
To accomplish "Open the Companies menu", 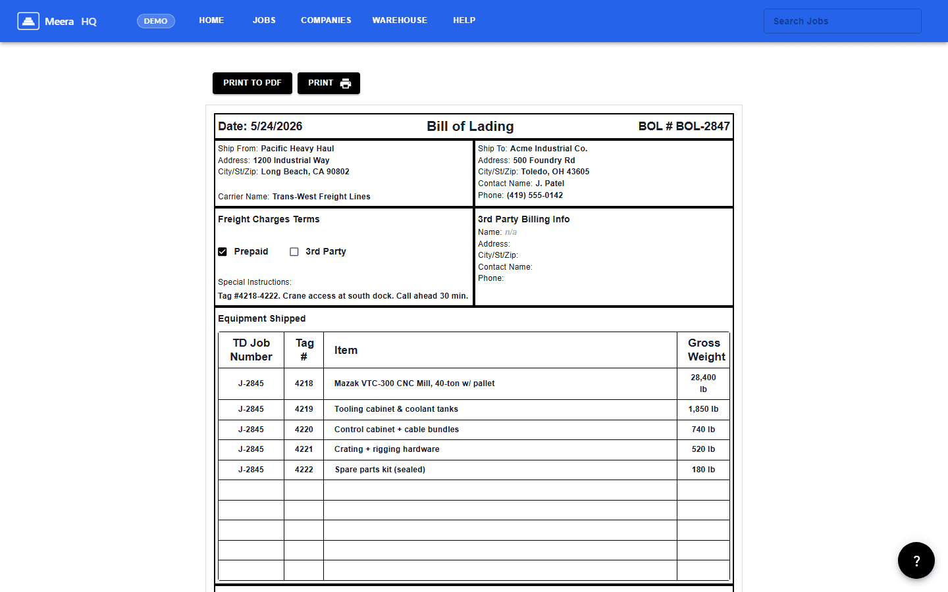I will pyautogui.click(x=326, y=20).
